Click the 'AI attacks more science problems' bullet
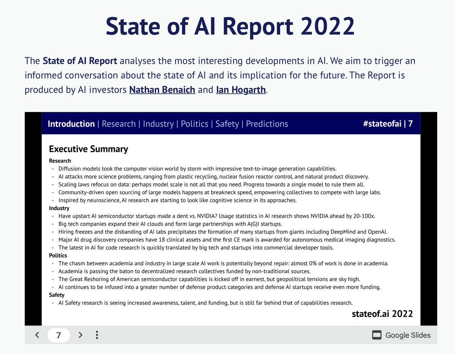This screenshot has height=354, width=455. click(213, 176)
